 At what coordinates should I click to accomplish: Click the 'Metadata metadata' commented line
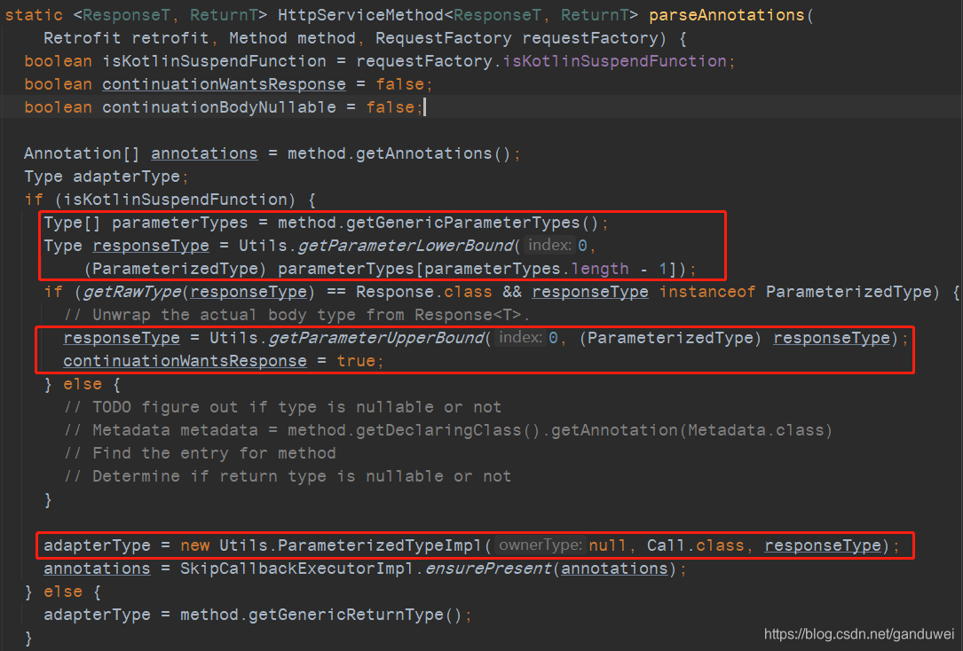(447, 431)
